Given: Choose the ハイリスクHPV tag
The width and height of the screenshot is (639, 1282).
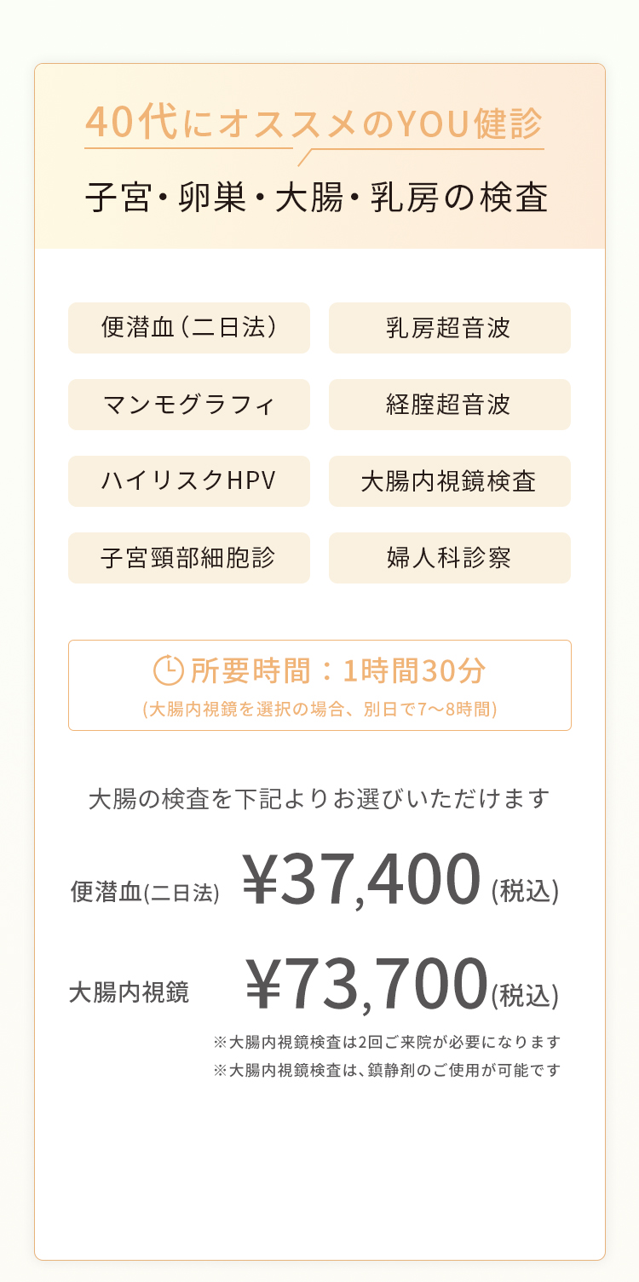Looking at the screenshot, I should tap(189, 481).
